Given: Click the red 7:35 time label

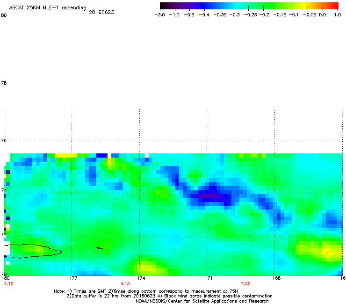Looking at the screenshot, I should [x=245, y=284].
